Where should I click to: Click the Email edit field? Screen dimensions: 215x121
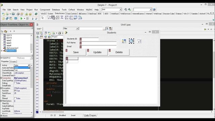(98, 47)
